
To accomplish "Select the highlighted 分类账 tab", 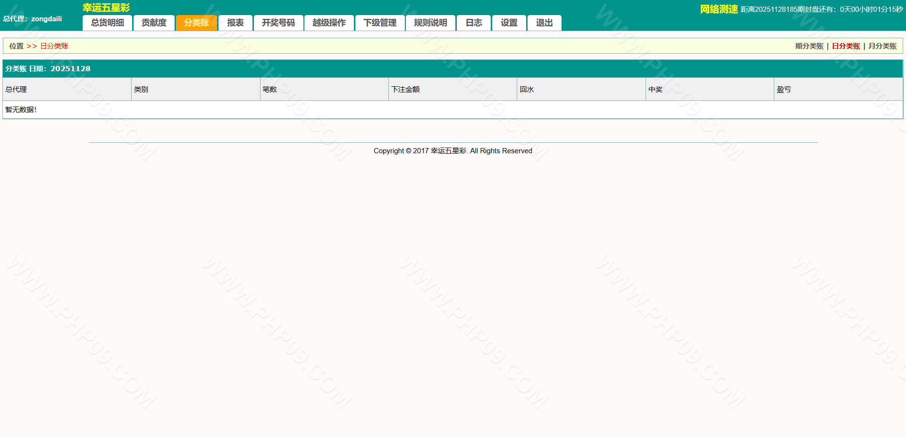I will click(196, 23).
